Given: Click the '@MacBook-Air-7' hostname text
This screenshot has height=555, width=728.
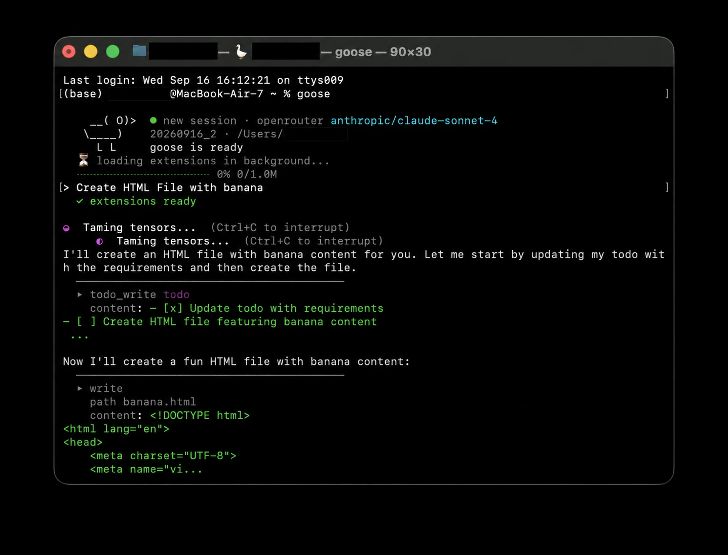Looking at the screenshot, I should click(x=217, y=94).
